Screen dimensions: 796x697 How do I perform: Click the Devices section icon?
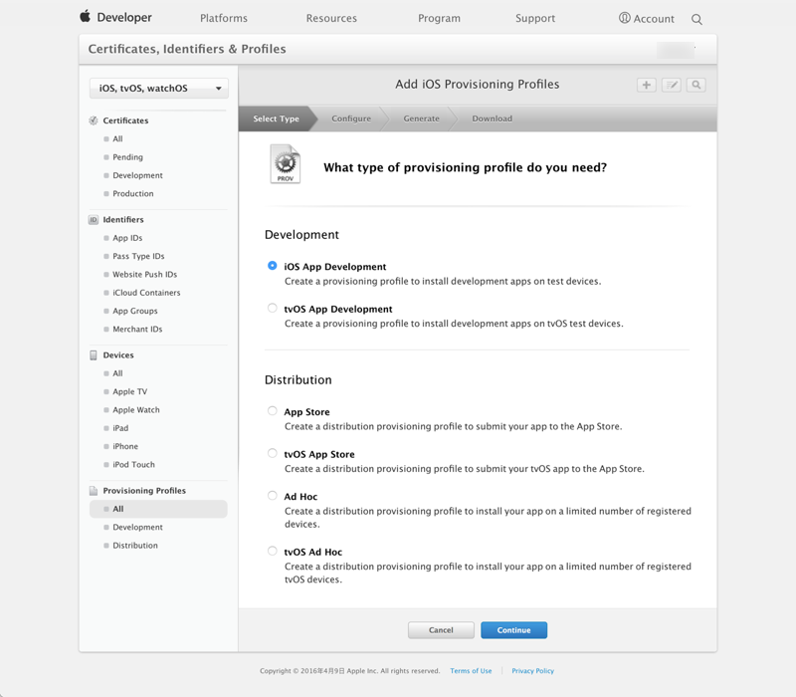[x=94, y=355]
